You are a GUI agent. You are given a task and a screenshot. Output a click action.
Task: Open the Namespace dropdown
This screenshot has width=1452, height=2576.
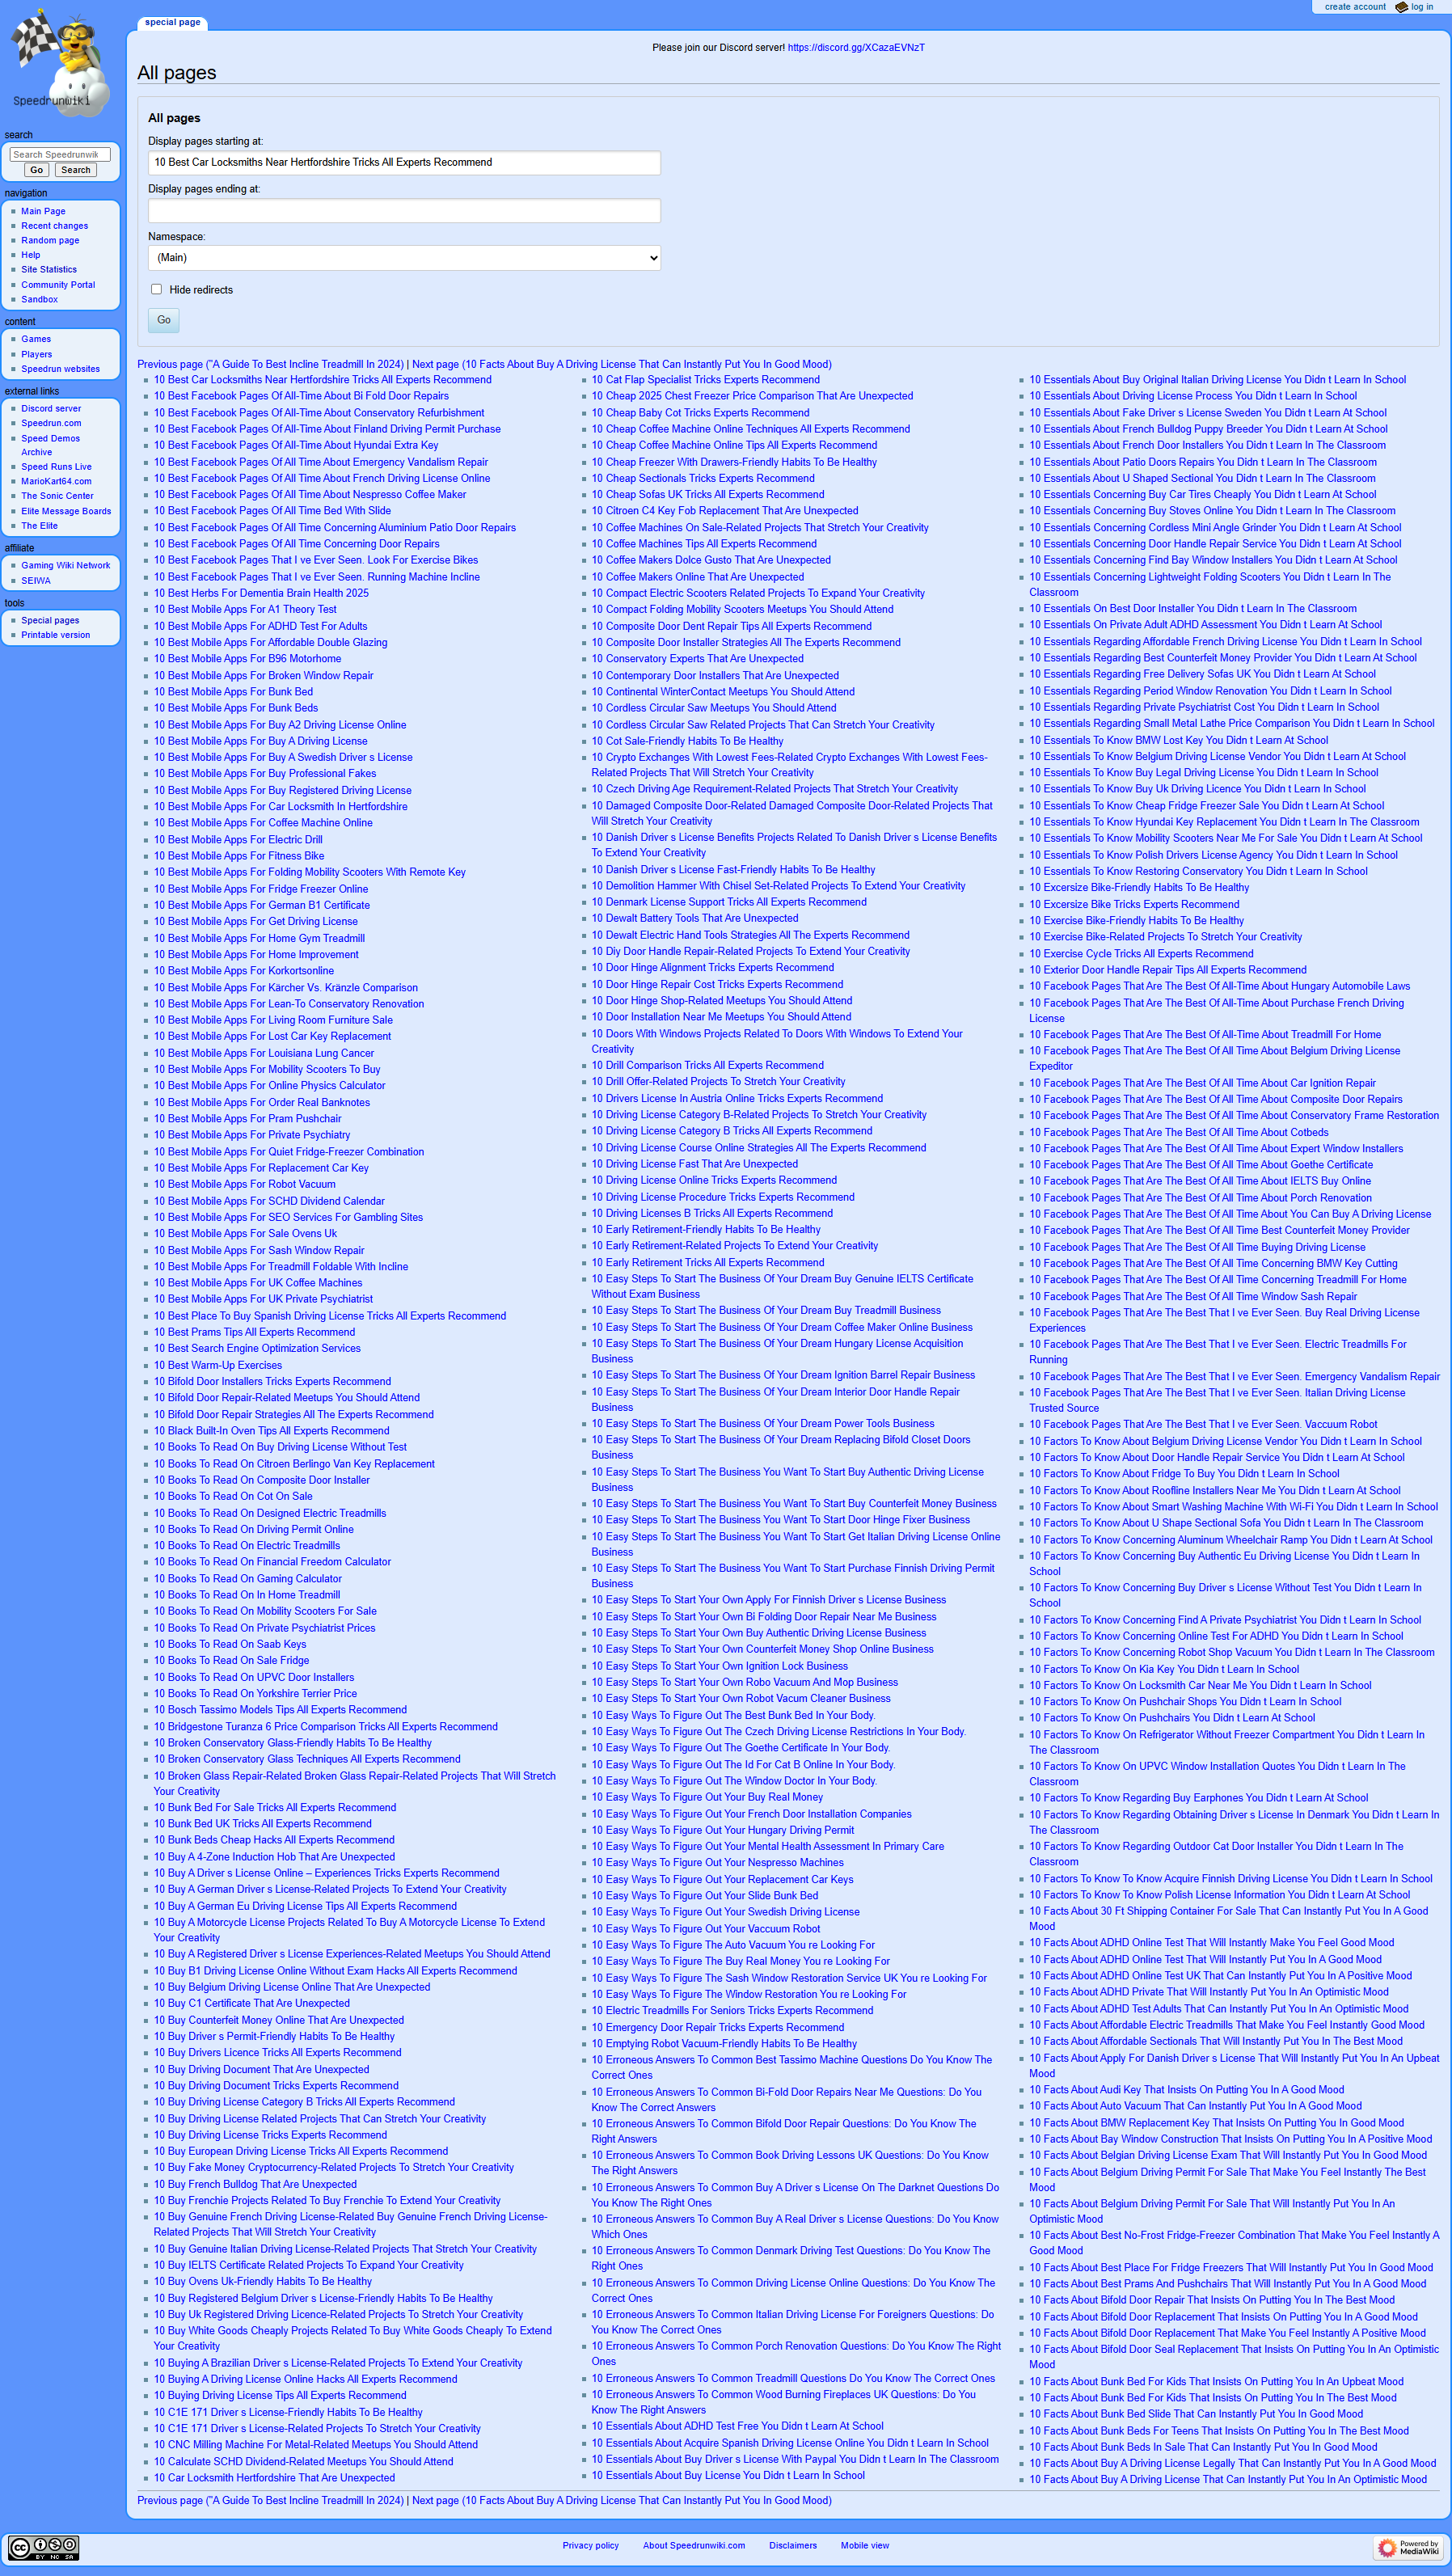404,258
